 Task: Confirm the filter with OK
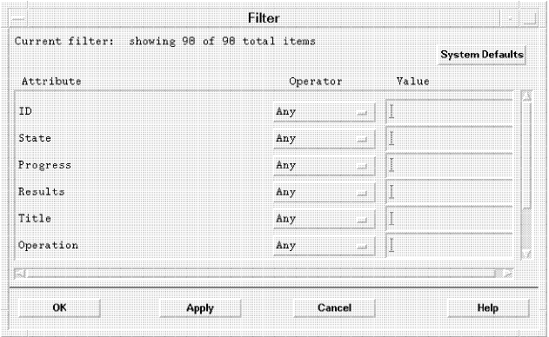(x=59, y=308)
